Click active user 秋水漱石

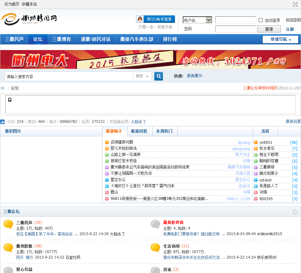coord(267,148)
